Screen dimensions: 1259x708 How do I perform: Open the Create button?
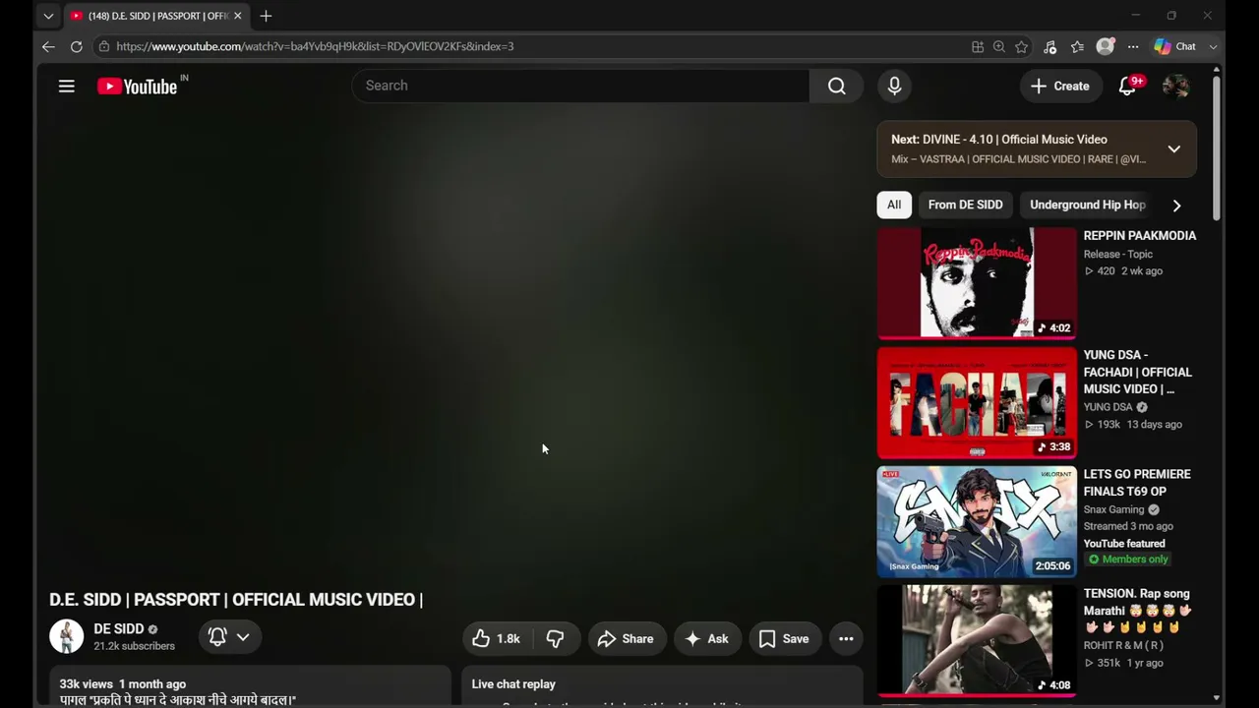pyautogui.click(x=1059, y=87)
